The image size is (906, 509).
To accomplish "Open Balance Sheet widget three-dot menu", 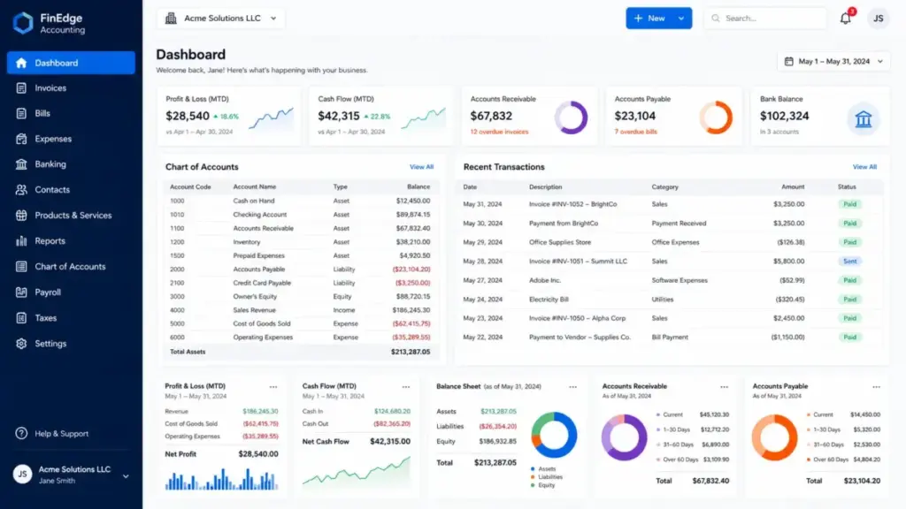I will click(572, 387).
